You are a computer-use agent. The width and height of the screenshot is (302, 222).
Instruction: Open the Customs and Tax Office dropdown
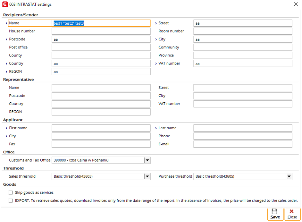click(147, 160)
